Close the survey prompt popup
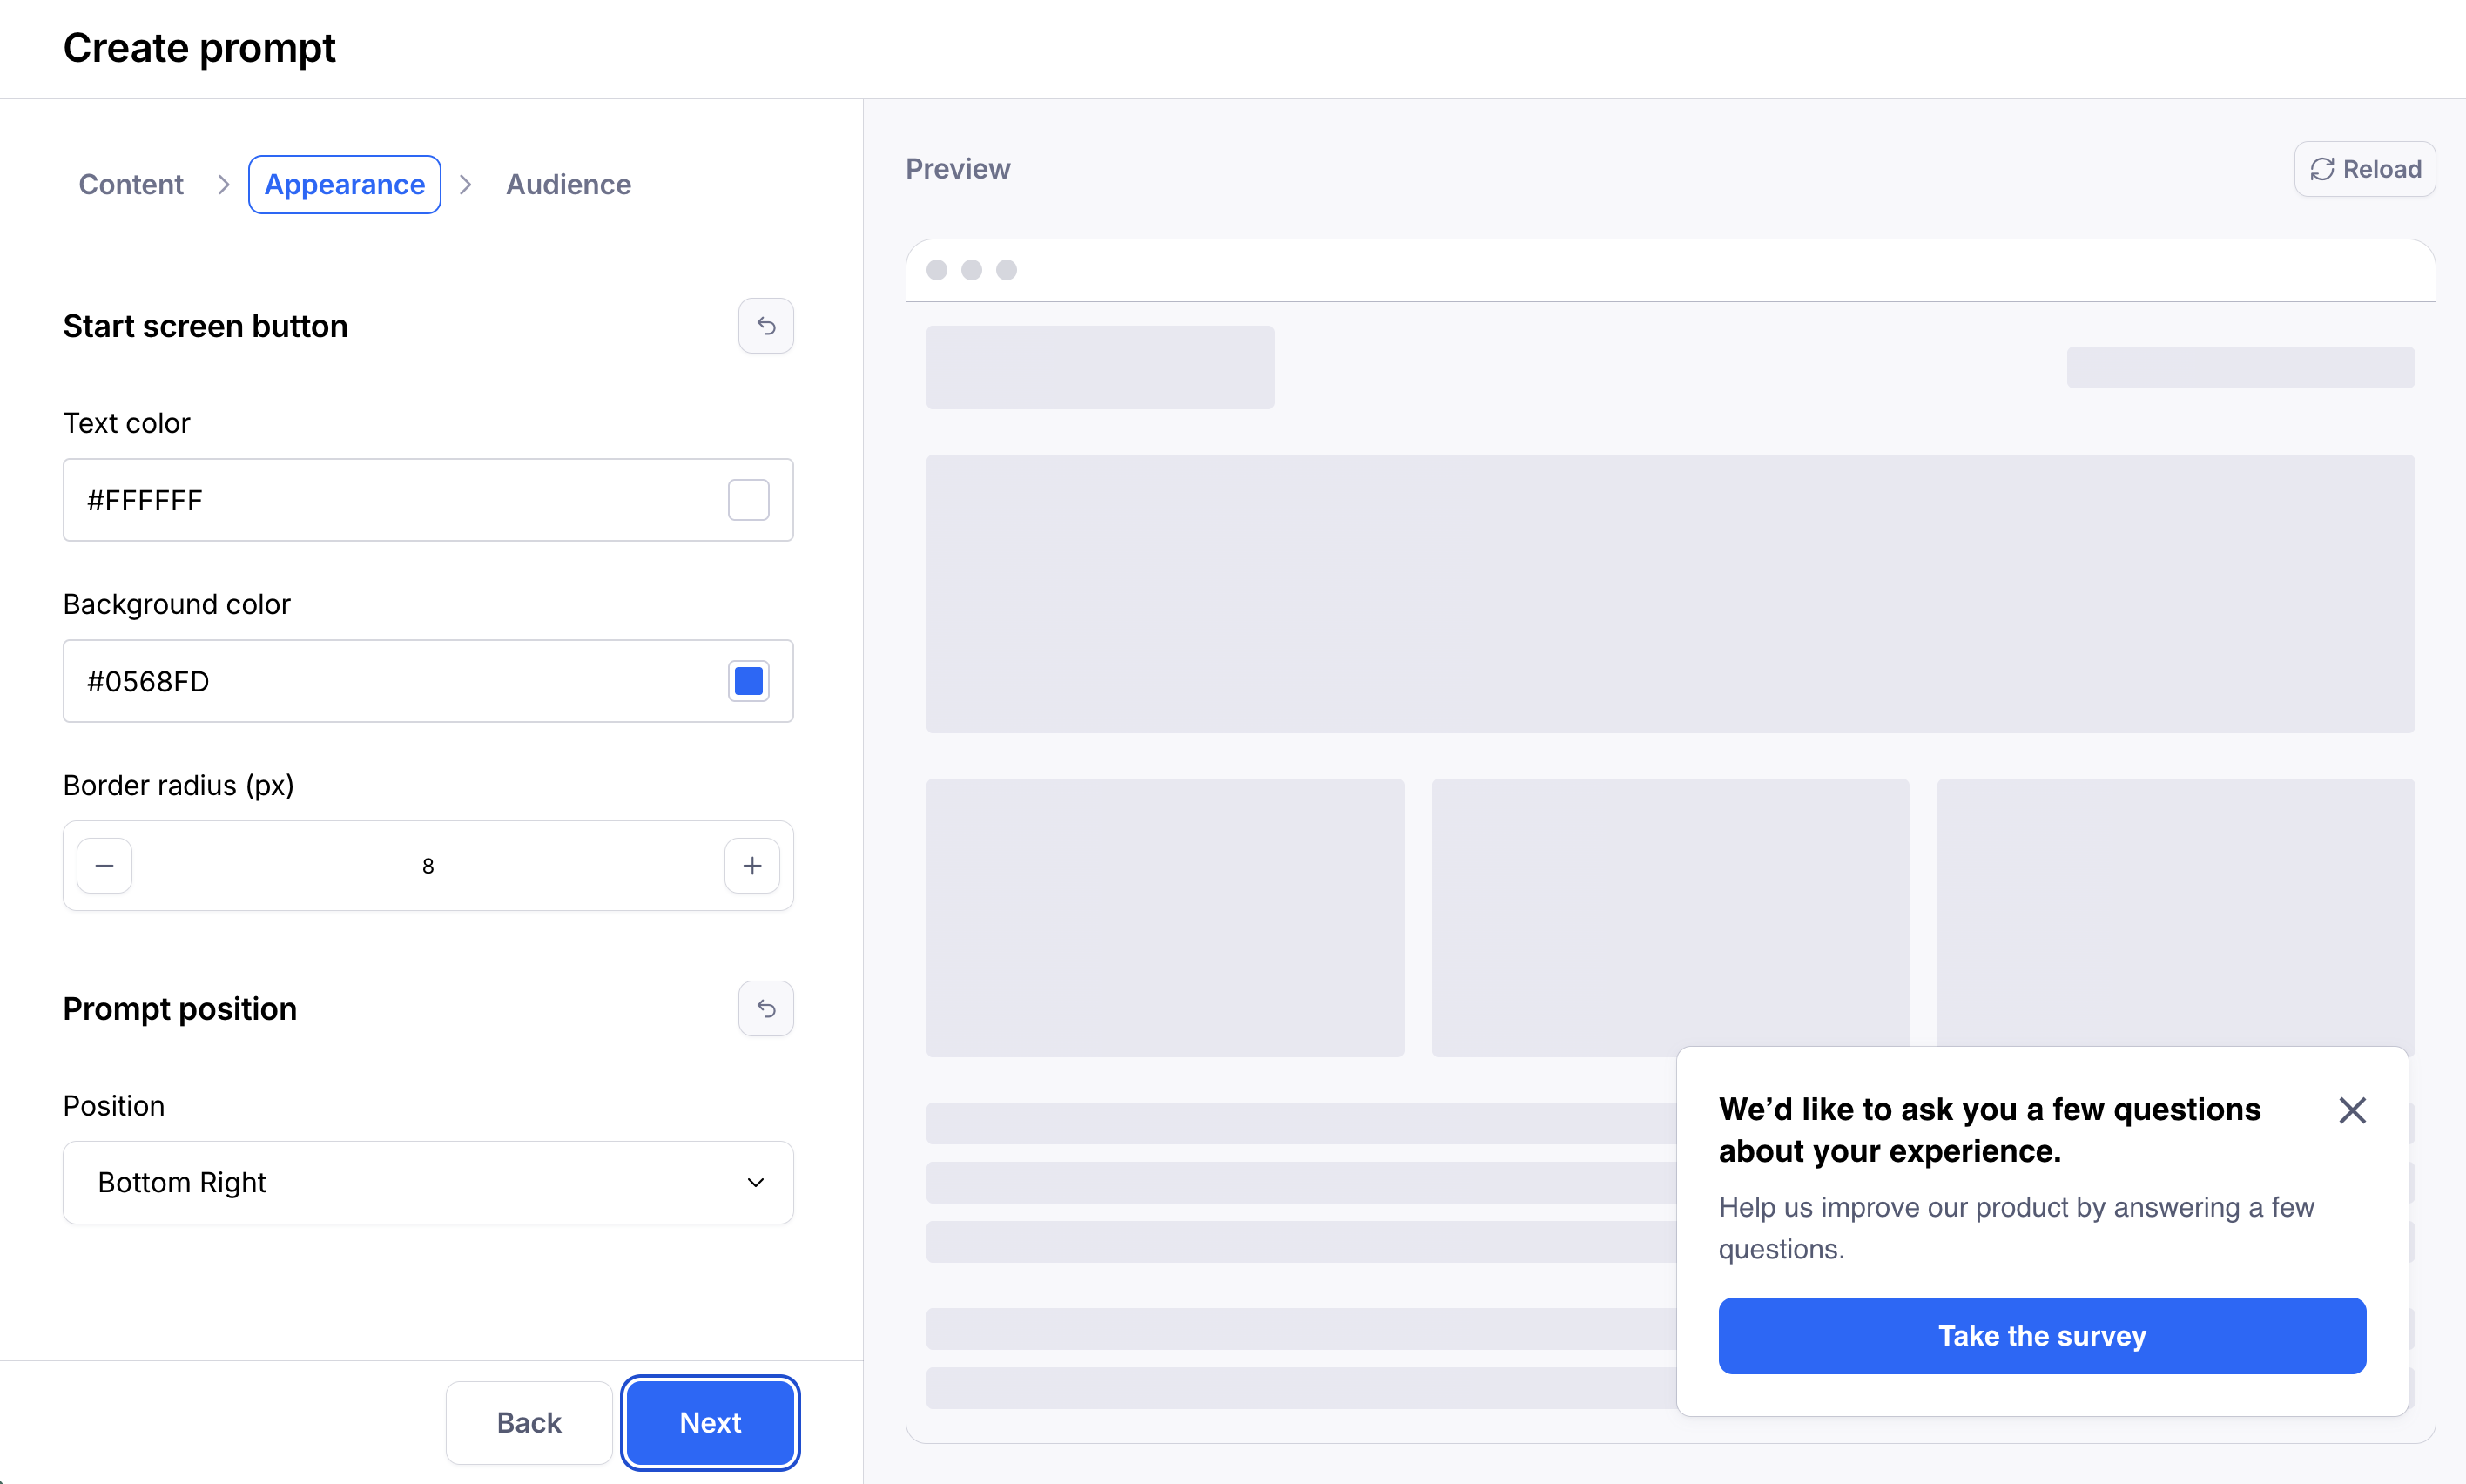This screenshot has height=1484, width=2466. (2351, 1110)
